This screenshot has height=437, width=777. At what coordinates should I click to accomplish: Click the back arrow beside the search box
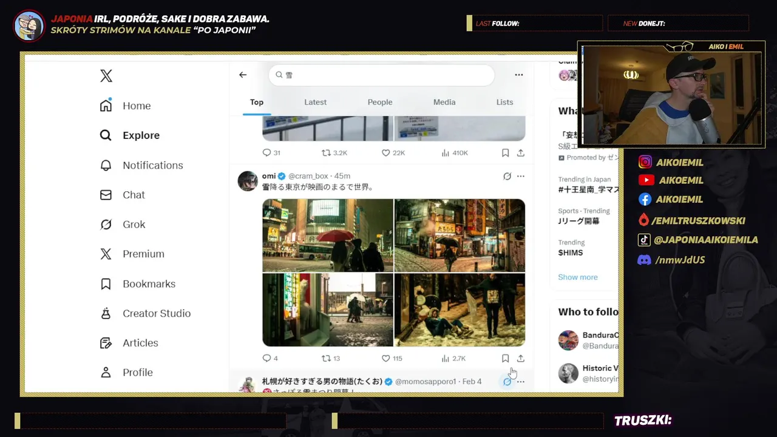(243, 75)
